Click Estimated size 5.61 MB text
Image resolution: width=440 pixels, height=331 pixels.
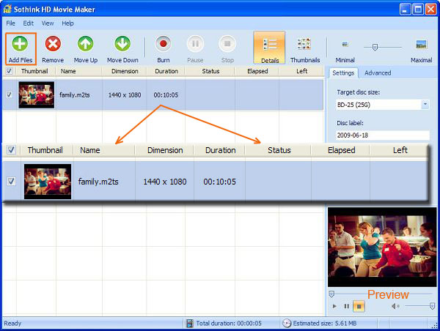325,324
